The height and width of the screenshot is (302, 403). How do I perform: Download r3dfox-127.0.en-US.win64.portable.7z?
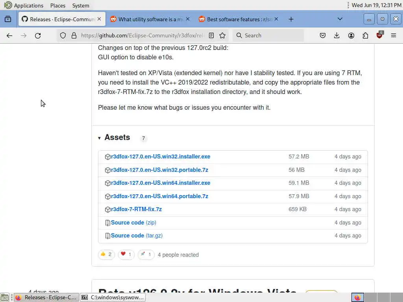pos(160,197)
